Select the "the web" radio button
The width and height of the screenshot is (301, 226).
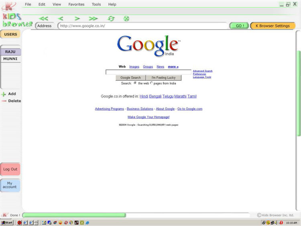(x=135, y=83)
